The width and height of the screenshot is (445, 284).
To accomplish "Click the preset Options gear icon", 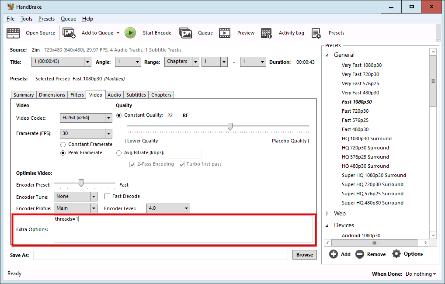I will point(396,254).
